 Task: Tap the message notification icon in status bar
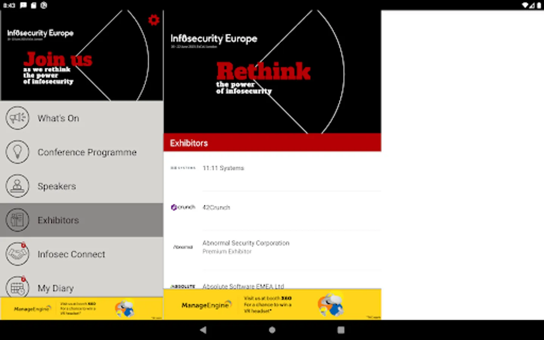[x=23, y=5]
